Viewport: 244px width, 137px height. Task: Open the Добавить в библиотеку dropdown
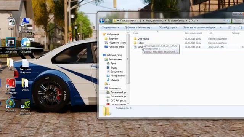click(x=139, y=27)
